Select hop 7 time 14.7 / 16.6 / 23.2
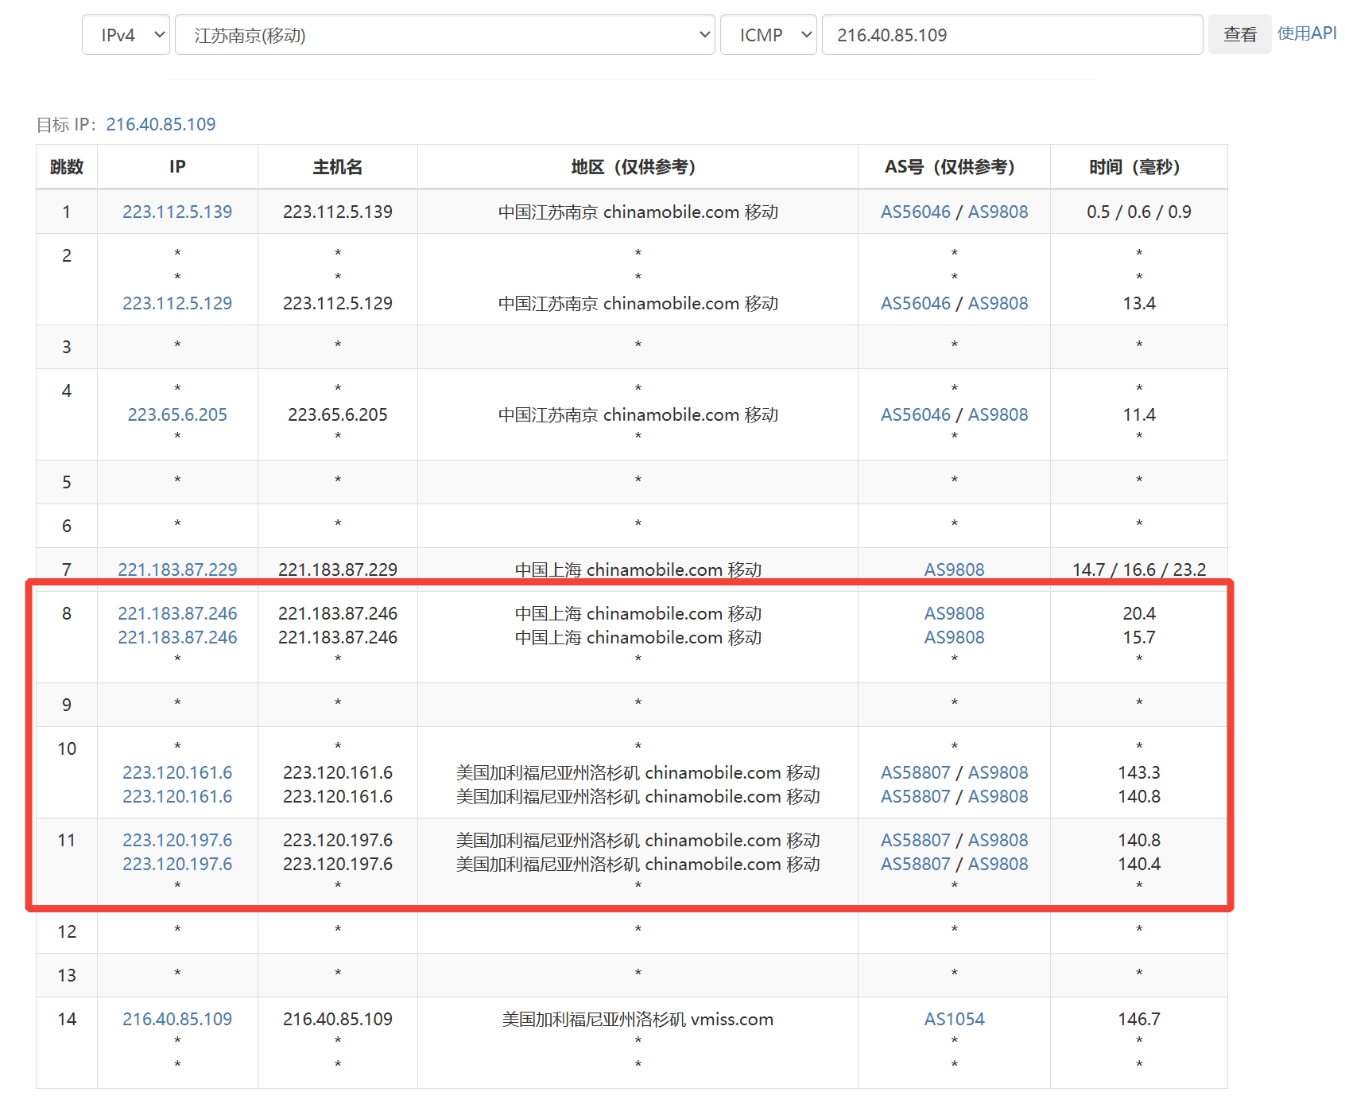 click(x=1139, y=569)
